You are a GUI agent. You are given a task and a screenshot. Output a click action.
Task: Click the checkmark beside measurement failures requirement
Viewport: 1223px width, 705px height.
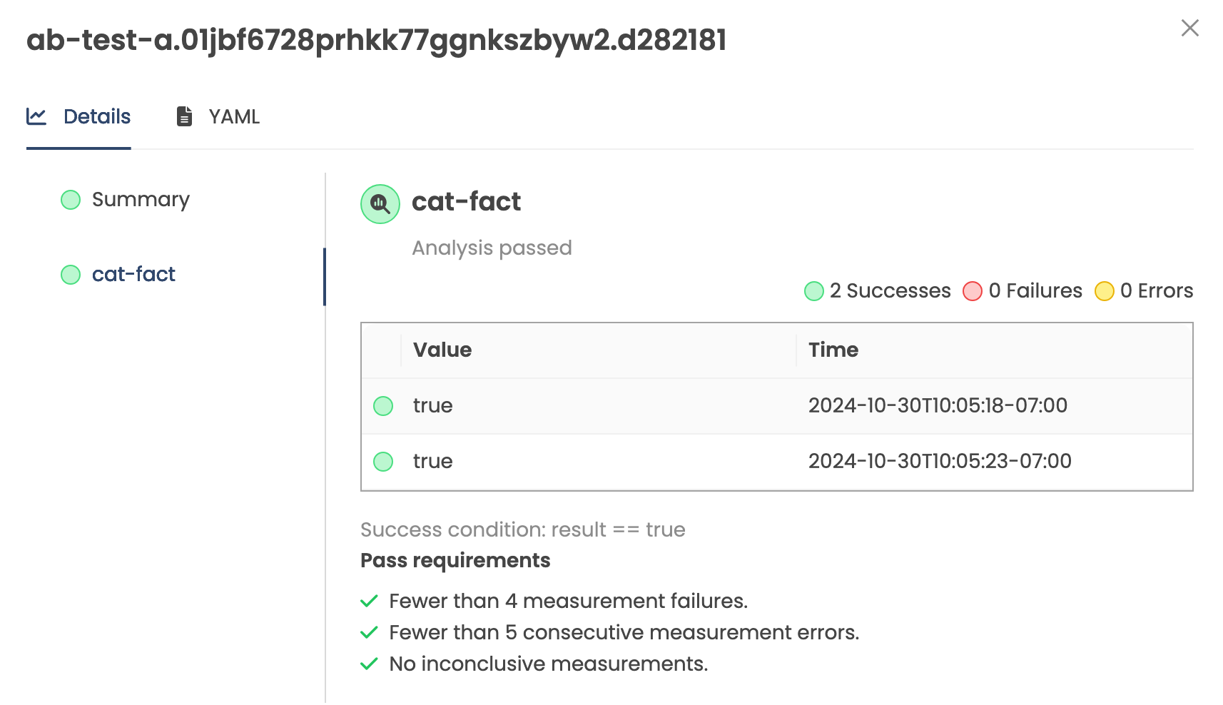coord(369,601)
